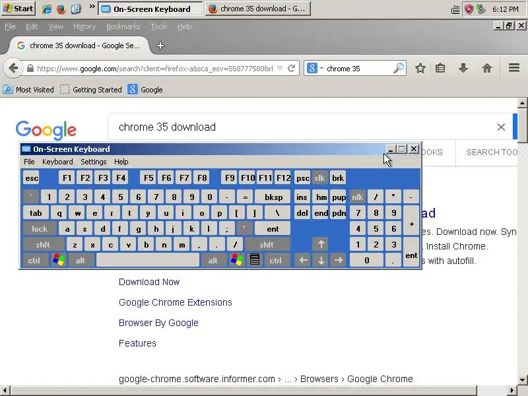Launch Internet Explorer from the quick launch
Image resolution: width=528 pixels, height=396 pixels.
46,9
